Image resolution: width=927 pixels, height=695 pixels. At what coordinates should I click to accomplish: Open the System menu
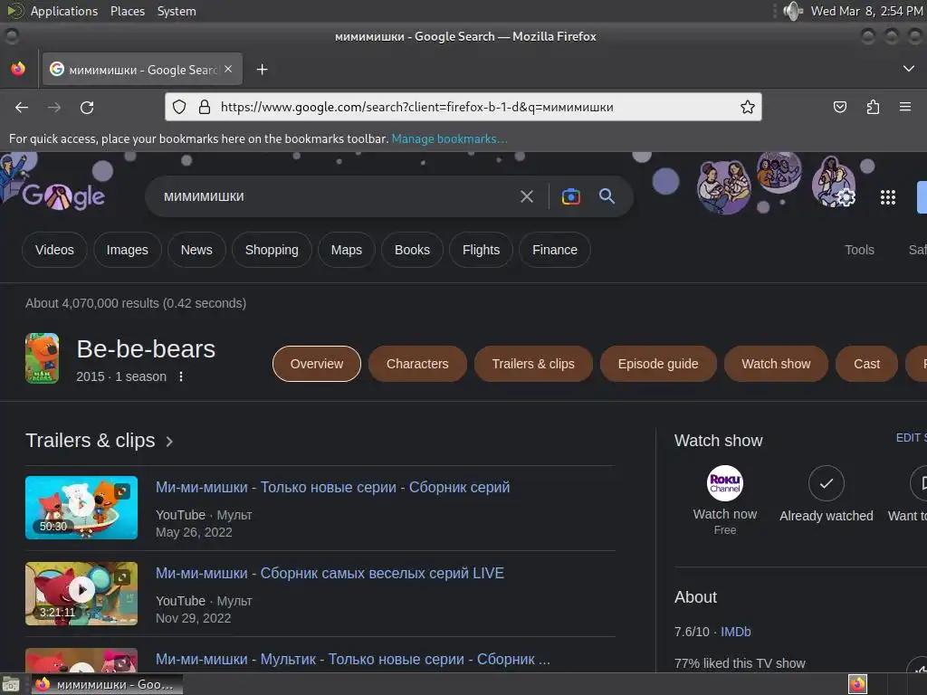[x=177, y=11]
